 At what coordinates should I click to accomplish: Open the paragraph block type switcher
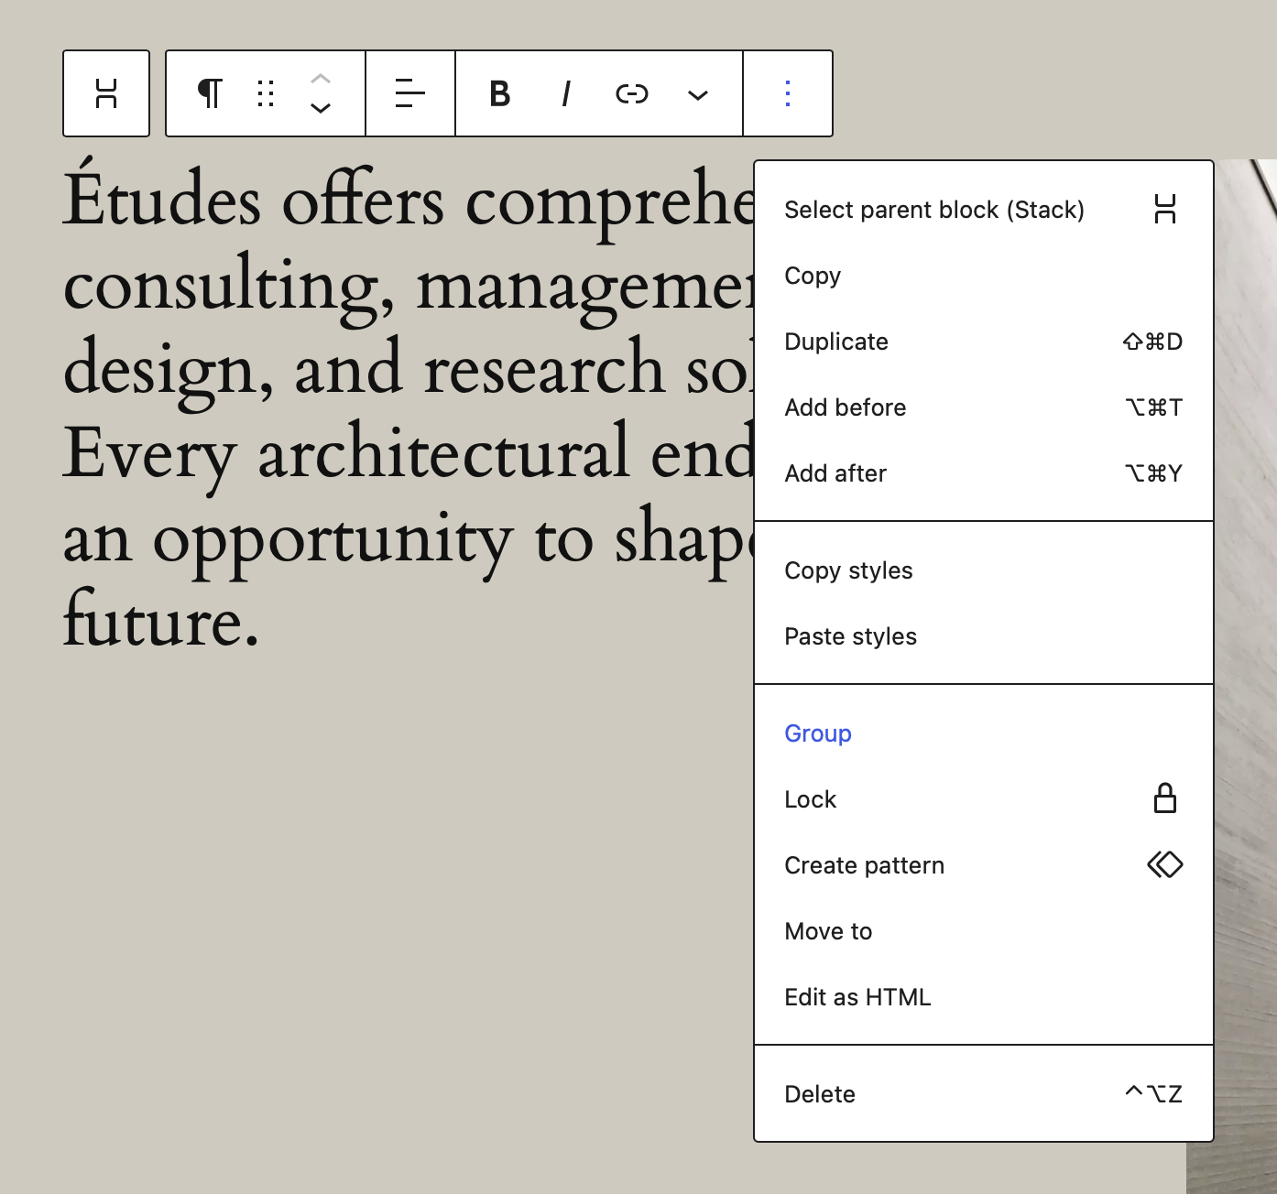211,92
